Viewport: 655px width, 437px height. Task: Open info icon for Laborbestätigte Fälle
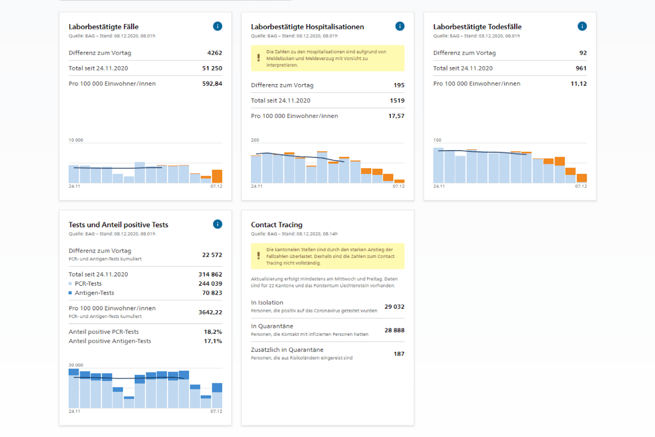pos(217,26)
